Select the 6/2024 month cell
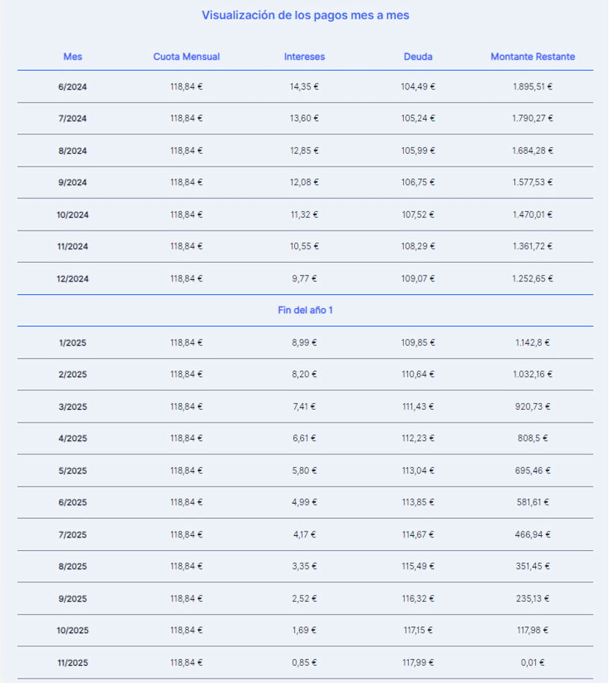The height and width of the screenshot is (683, 609). [72, 87]
